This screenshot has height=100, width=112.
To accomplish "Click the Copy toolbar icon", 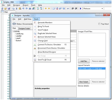I will [x=13, y=9].
